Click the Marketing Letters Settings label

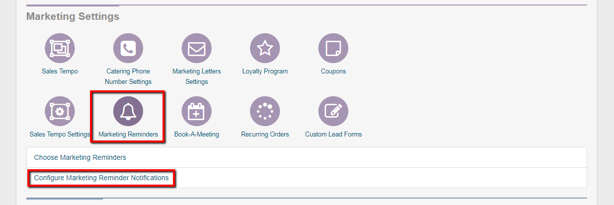tap(196, 76)
